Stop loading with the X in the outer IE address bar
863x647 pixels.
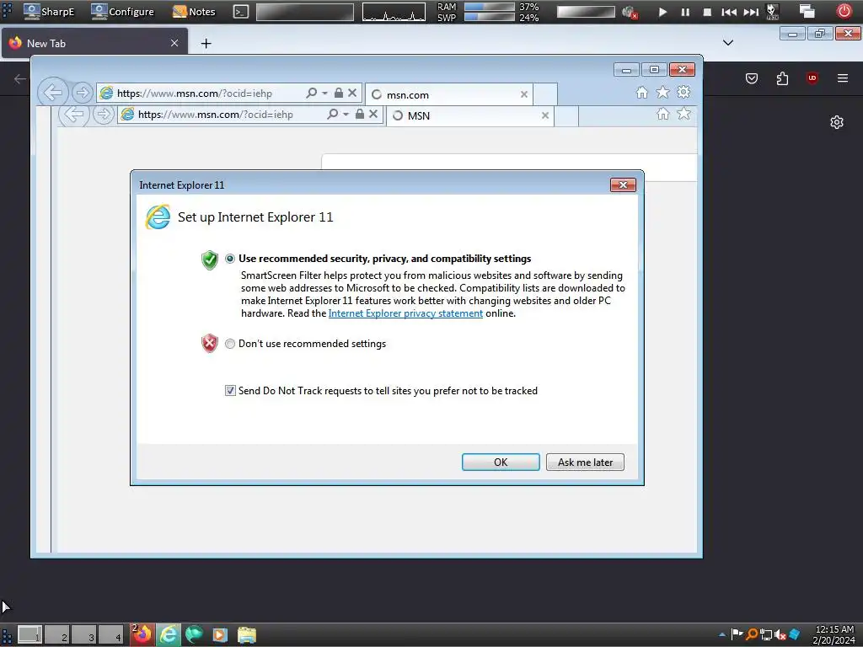352,93
